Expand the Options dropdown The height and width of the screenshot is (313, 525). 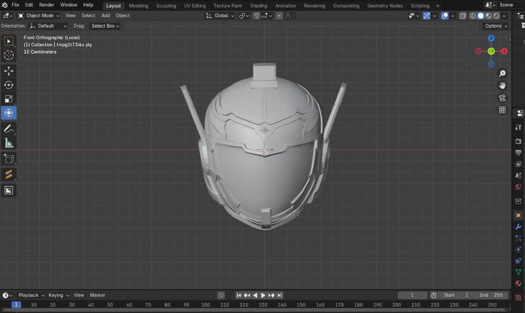point(496,26)
